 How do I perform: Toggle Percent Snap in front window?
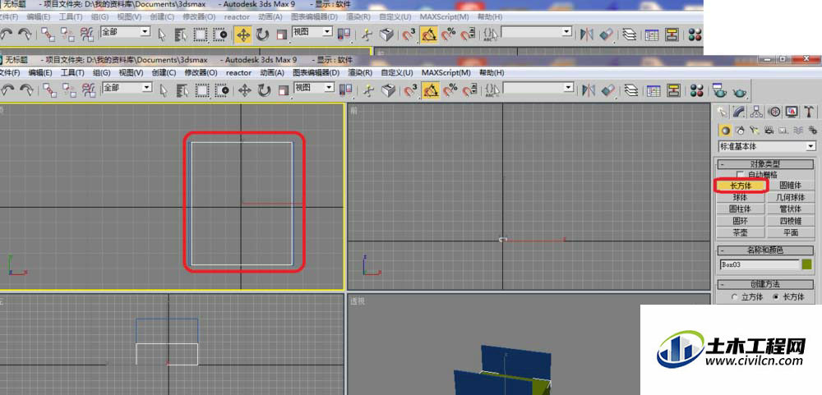[450, 90]
